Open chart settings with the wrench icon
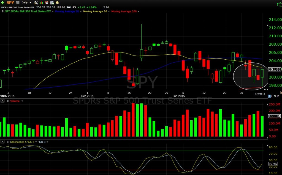 pos(36,2)
